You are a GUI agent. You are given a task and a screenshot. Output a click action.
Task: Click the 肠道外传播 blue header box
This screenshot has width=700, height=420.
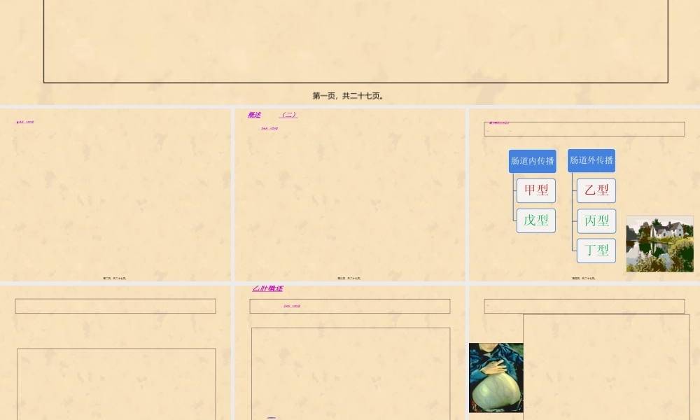(x=591, y=160)
